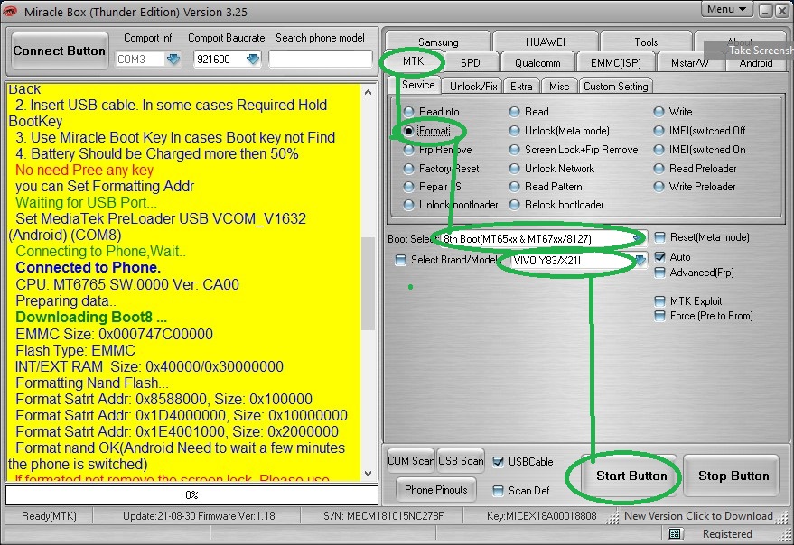The width and height of the screenshot is (794, 545).
Task: Click the log scrollbar up arrow
Action: [369, 92]
